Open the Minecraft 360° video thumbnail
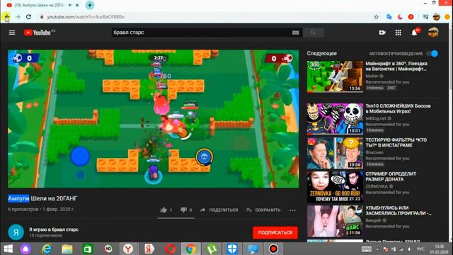453x255 pixels. point(335,76)
